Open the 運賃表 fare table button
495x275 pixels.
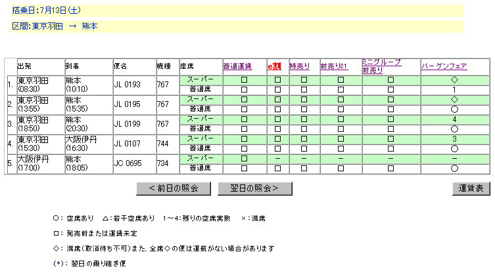(471, 188)
